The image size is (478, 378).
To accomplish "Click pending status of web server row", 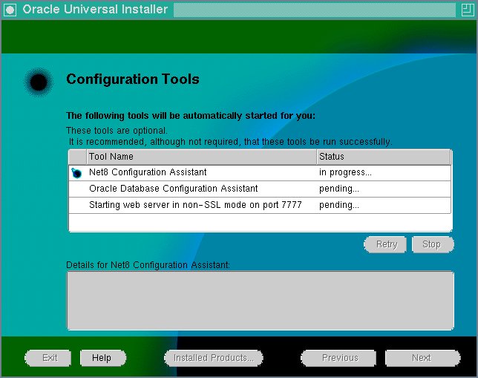I will 384,205.
